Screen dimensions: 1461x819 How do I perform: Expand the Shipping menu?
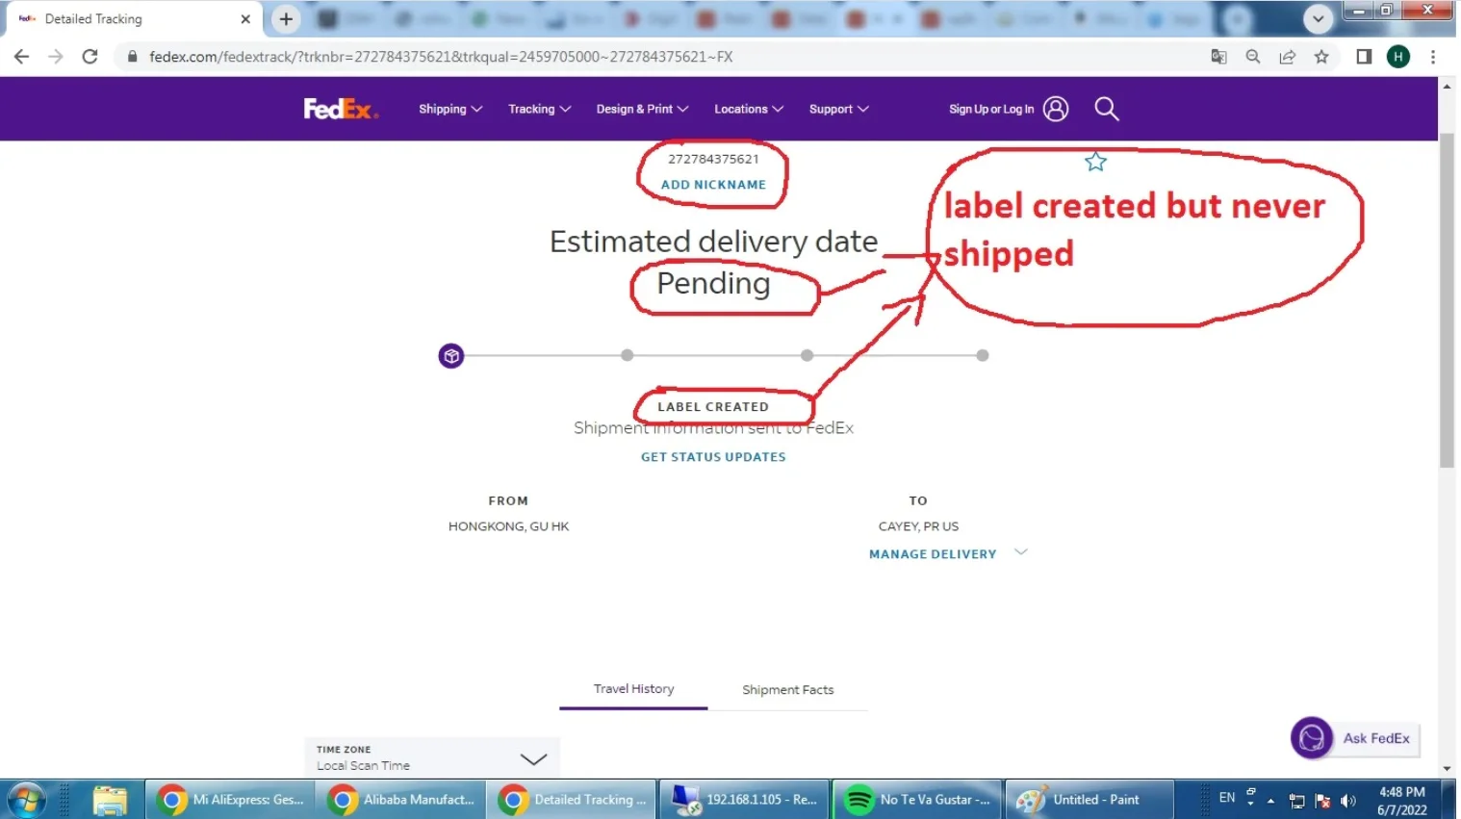(x=450, y=109)
